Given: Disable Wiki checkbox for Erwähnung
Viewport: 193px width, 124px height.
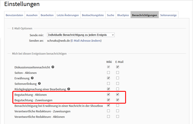Looking at the screenshot, I should (108, 78).
